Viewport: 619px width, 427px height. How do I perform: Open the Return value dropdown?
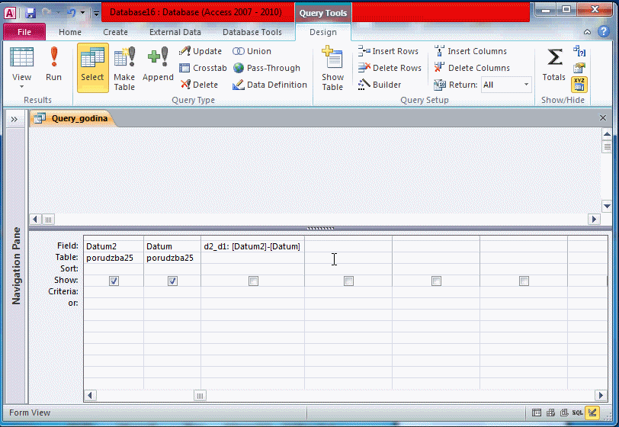pos(525,85)
